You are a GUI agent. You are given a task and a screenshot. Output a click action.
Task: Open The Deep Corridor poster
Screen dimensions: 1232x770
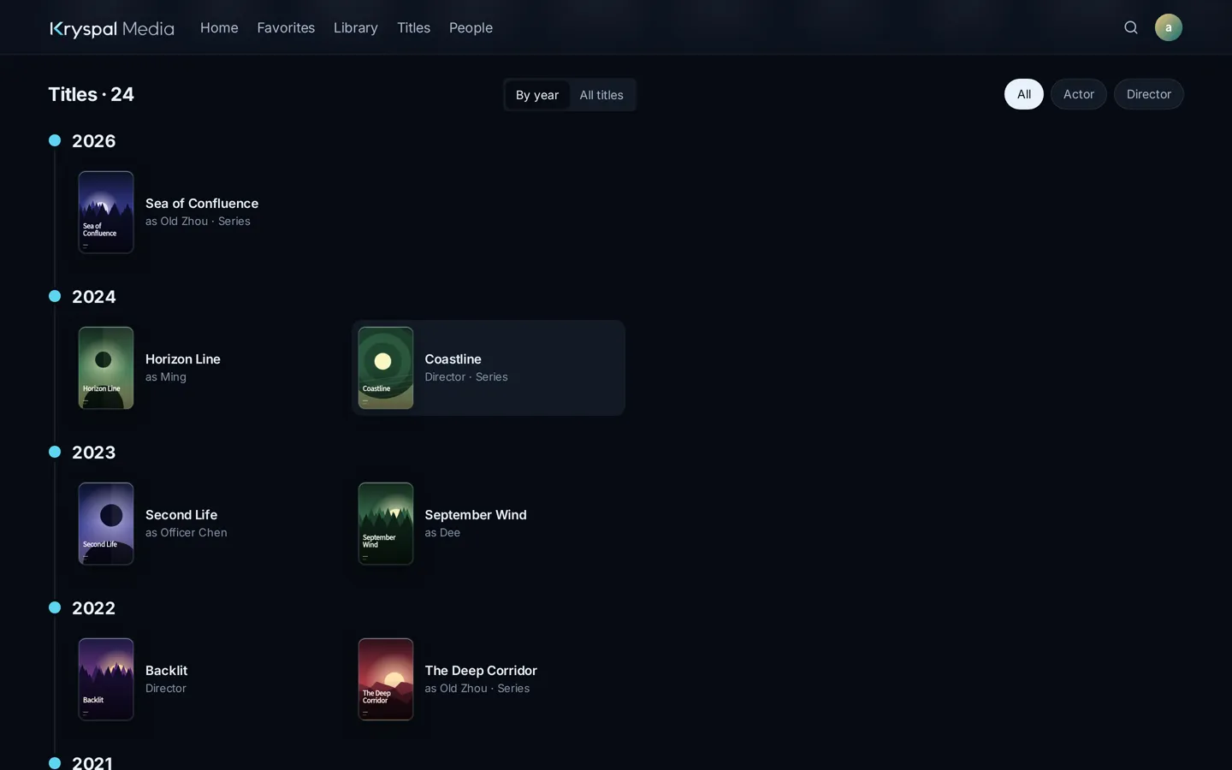tap(386, 679)
